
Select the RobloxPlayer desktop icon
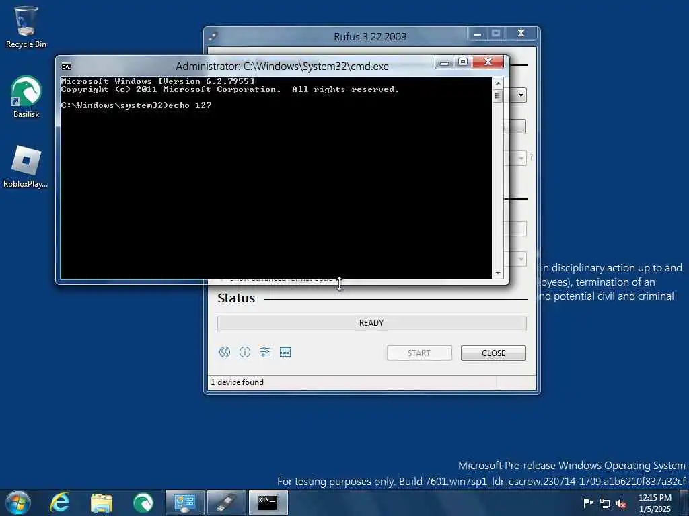pyautogui.click(x=26, y=167)
